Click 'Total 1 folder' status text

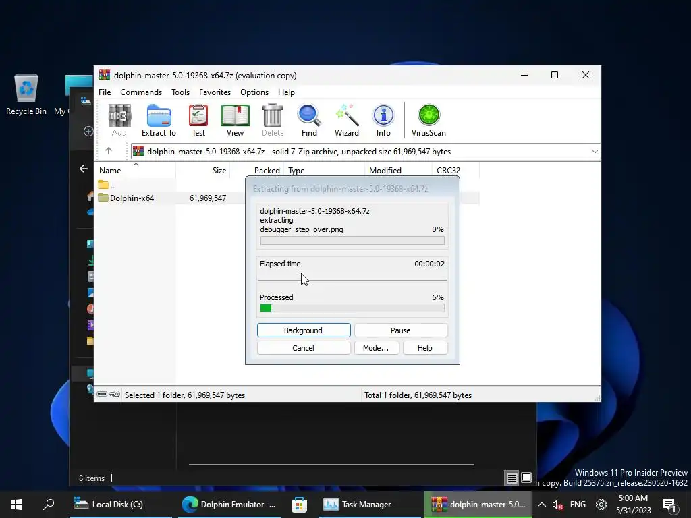[418, 395]
